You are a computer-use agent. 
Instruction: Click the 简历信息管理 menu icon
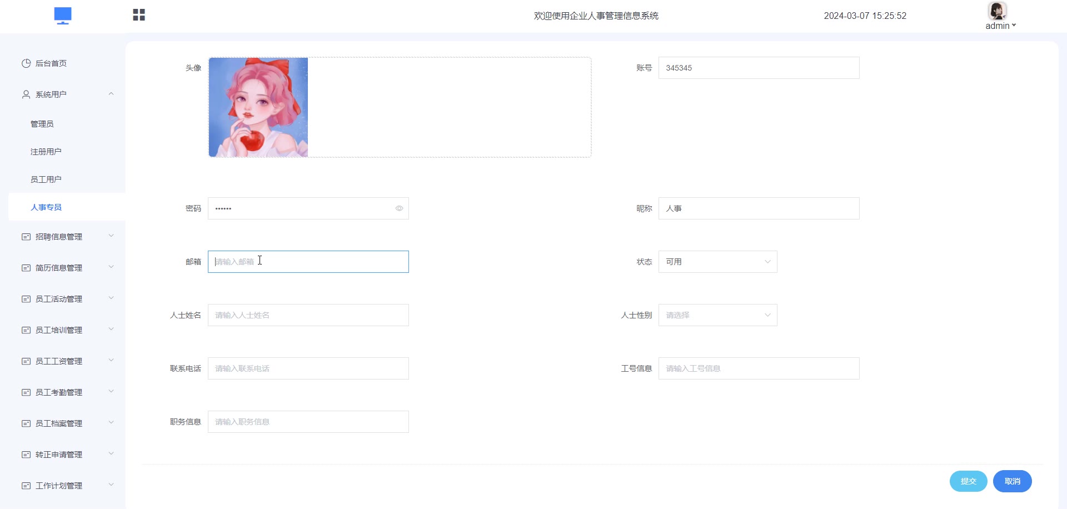click(26, 268)
